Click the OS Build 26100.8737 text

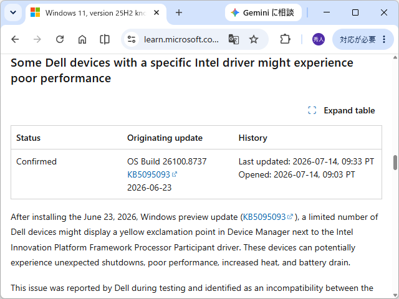pyautogui.click(x=167, y=161)
